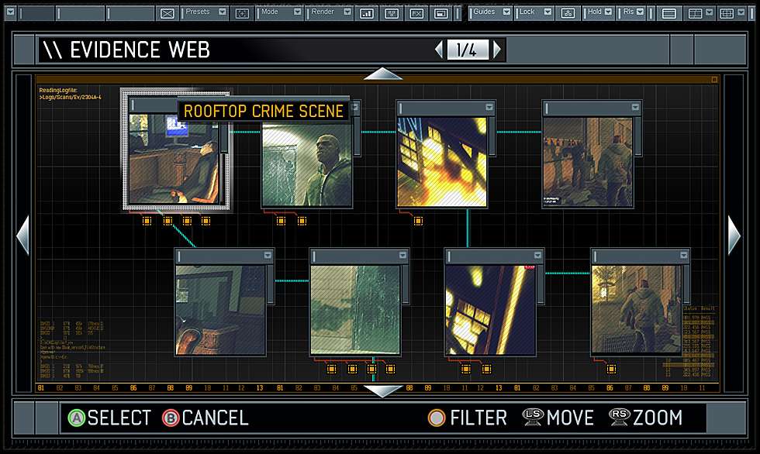Image resolution: width=760 pixels, height=454 pixels.
Task: Toggle the Hold option in toolbar
Action: click(599, 12)
